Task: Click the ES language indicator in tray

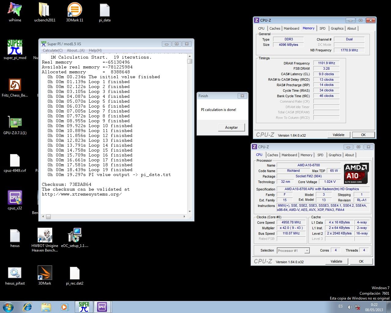Action: [341, 306]
